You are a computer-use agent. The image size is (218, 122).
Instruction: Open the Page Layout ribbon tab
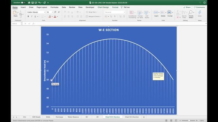pyautogui.click(x=42, y=7)
